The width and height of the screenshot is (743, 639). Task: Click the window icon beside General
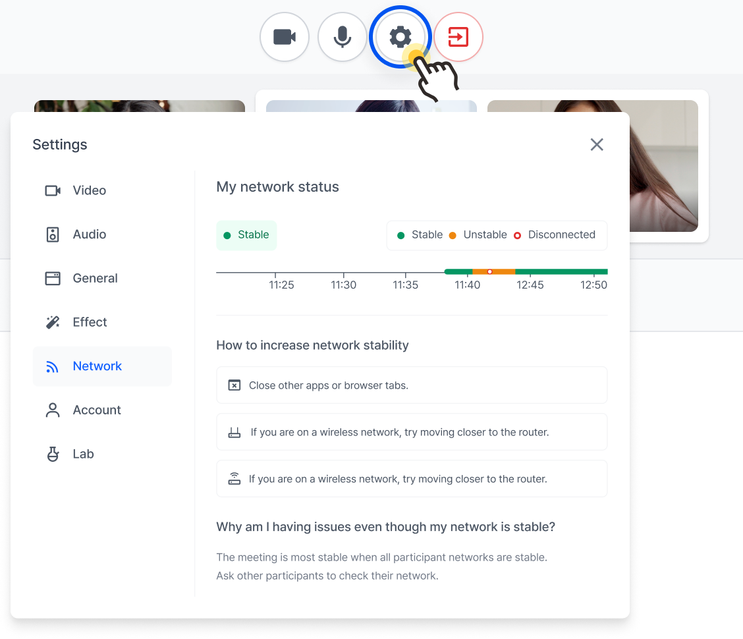pyautogui.click(x=53, y=278)
